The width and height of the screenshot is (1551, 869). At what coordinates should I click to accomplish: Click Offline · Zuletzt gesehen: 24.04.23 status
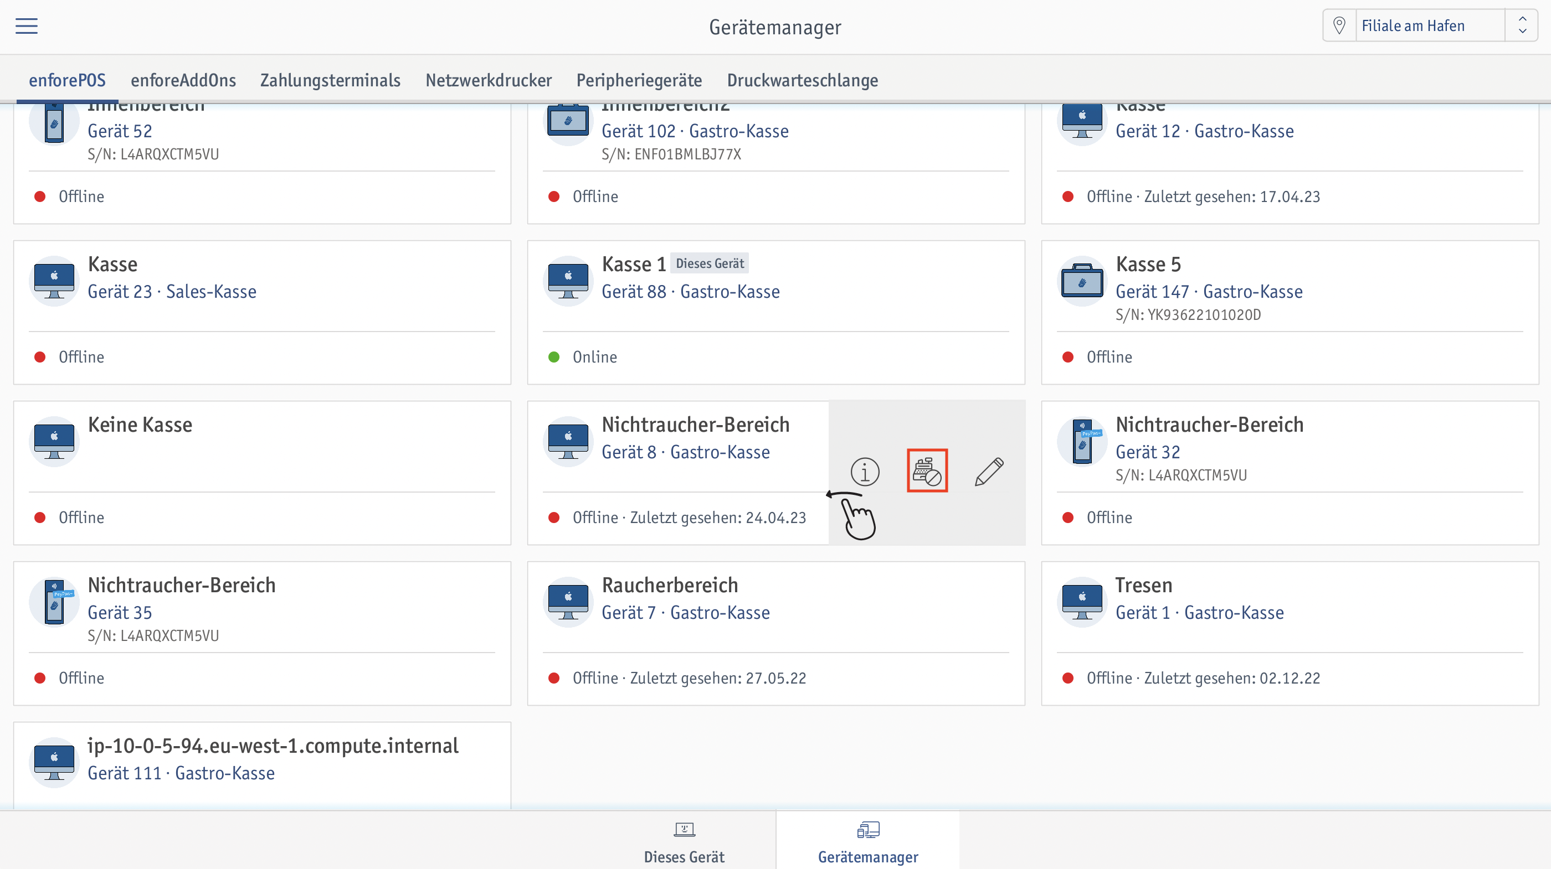tap(689, 518)
